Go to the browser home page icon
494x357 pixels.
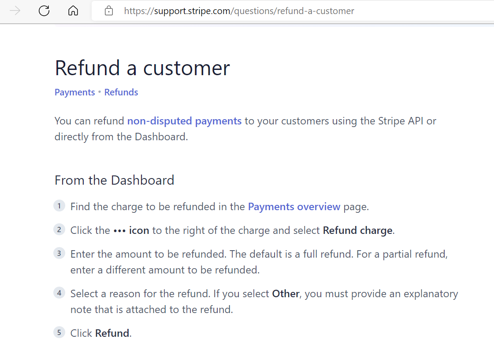click(73, 11)
